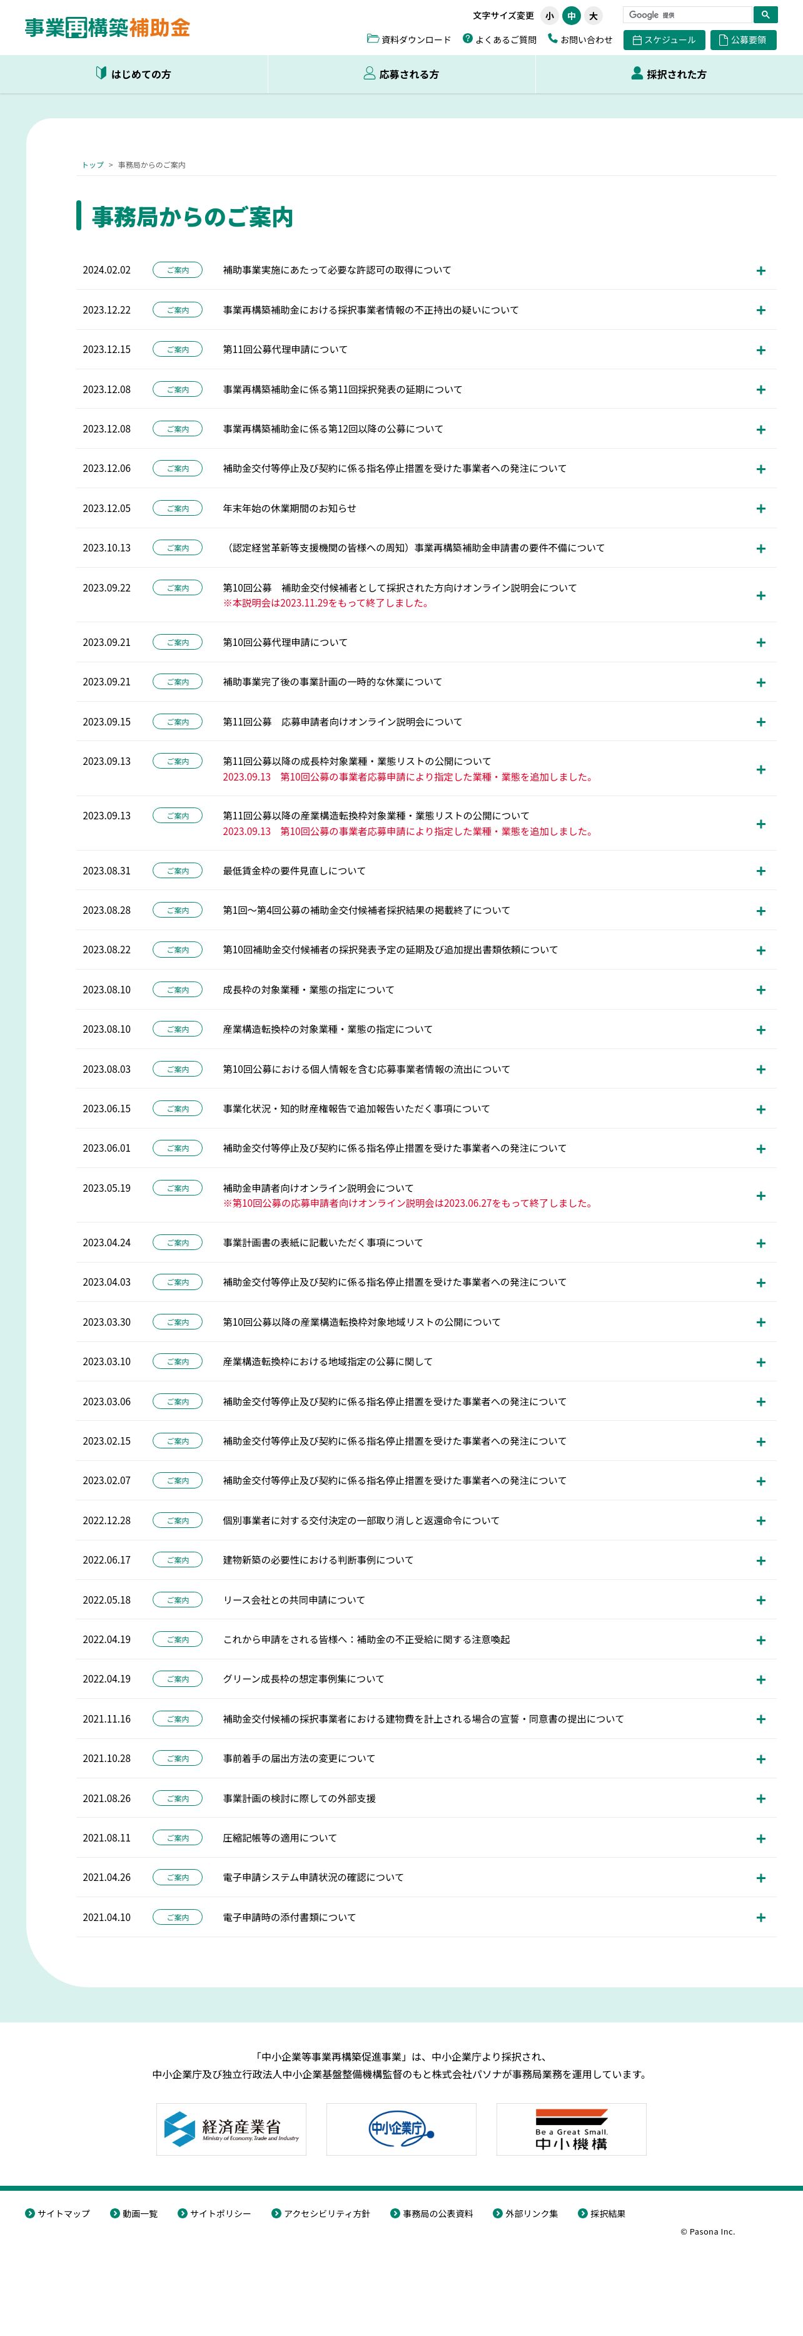Click 第1回〜第4回公募 採択結果の掲載終了 title
Image resolution: width=803 pixels, height=2336 pixels.
tap(366, 911)
